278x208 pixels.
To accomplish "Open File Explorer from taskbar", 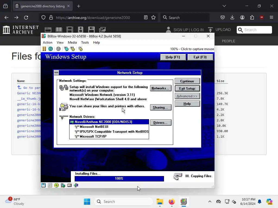I will 160,201.
